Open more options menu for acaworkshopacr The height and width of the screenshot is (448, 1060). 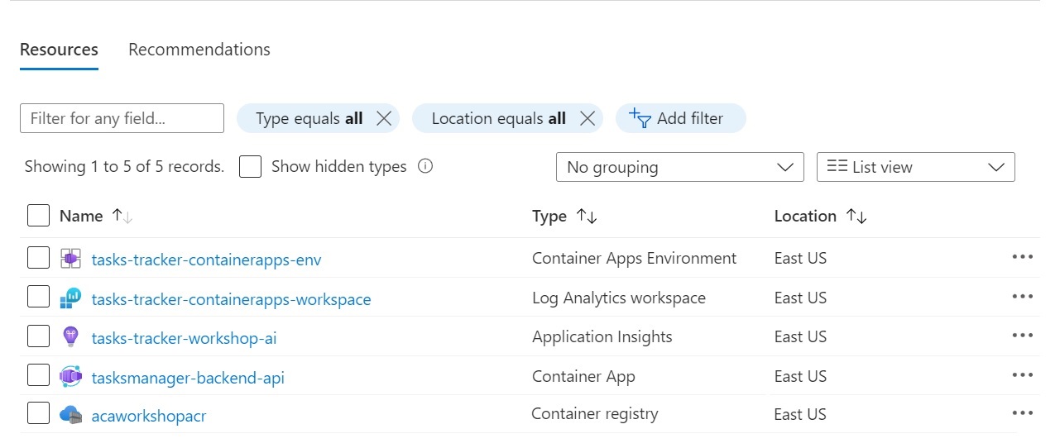pos(1022,413)
